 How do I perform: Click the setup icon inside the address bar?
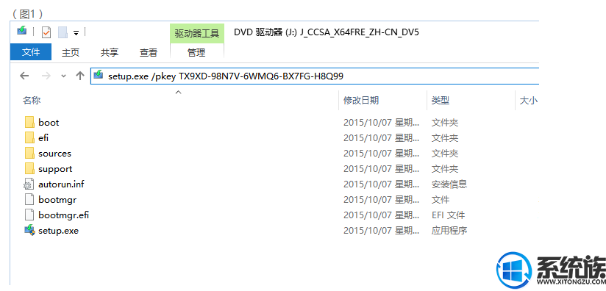pos(99,74)
